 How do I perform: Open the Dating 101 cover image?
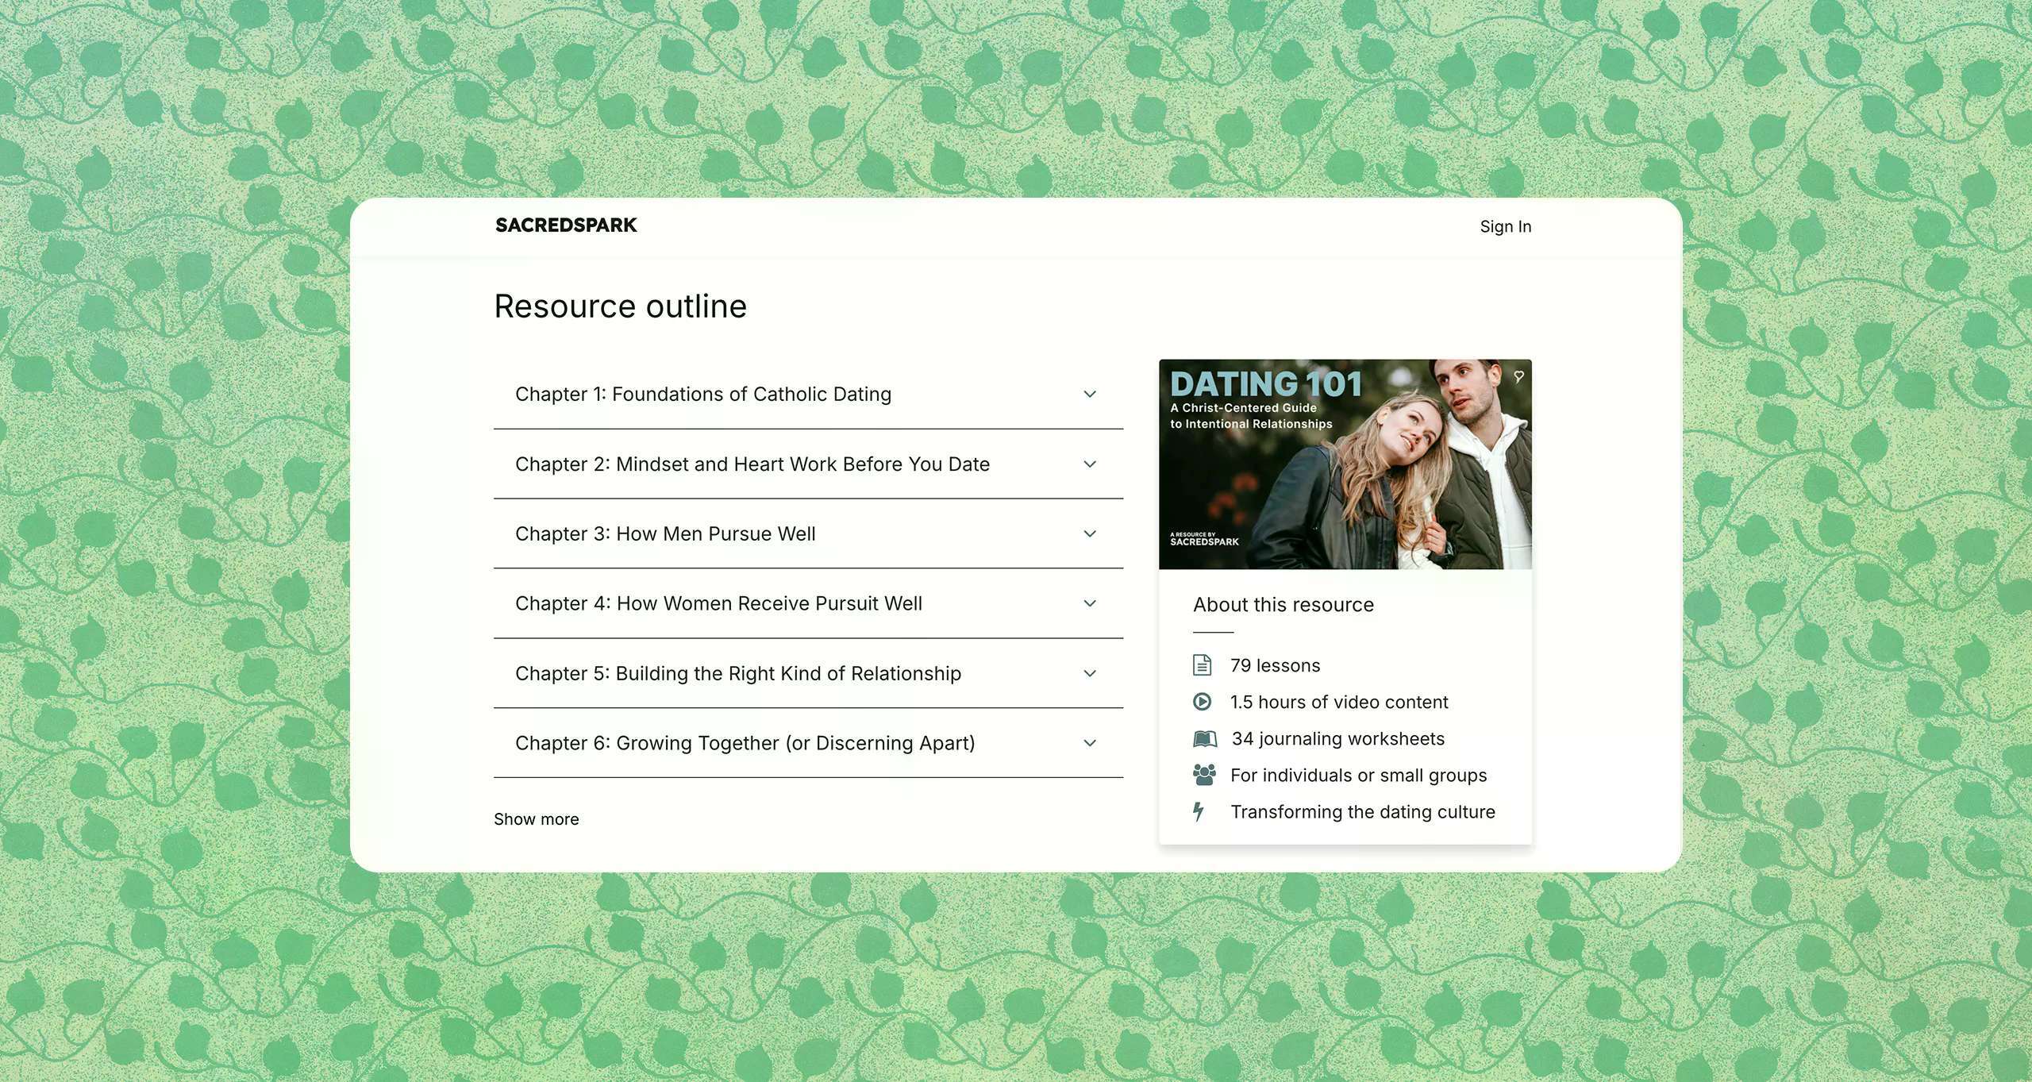pos(1345,464)
